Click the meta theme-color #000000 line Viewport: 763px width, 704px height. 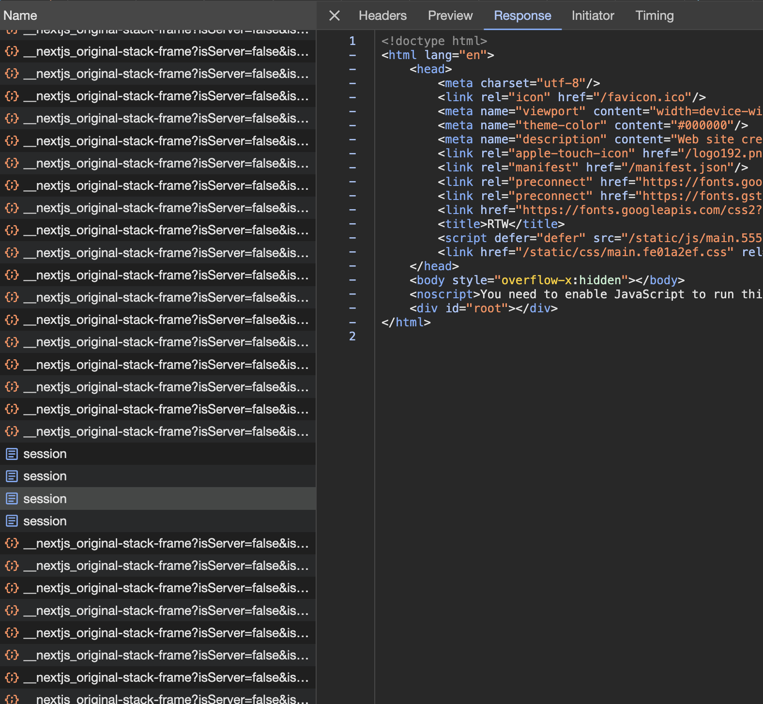click(593, 125)
